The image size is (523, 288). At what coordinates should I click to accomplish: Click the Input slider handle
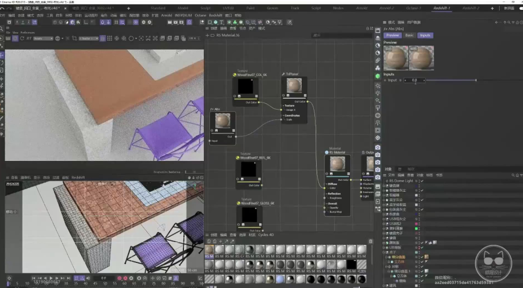pyautogui.click(x=476, y=80)
